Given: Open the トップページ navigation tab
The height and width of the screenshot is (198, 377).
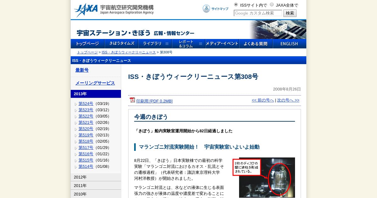Looking at the screenshot, I should [x=88, y=44].
